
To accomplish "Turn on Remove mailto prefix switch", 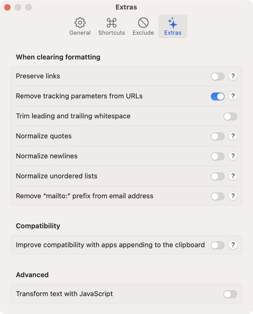I will coord(218,196).
